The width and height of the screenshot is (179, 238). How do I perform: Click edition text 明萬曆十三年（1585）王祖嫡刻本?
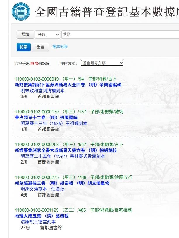coord(54,124)
